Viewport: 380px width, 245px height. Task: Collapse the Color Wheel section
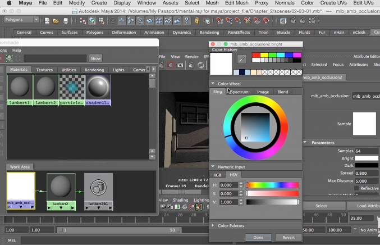click(x=213, y=83)
